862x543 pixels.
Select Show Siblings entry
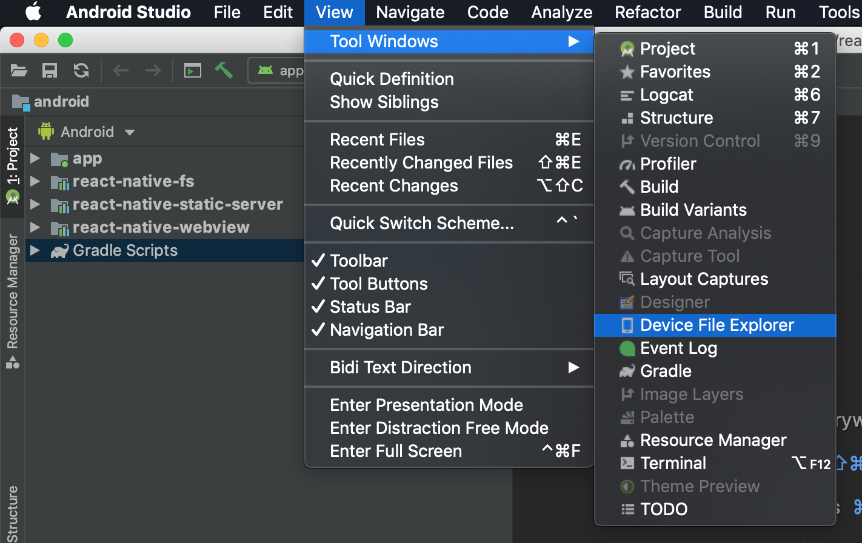pos(449,102)
